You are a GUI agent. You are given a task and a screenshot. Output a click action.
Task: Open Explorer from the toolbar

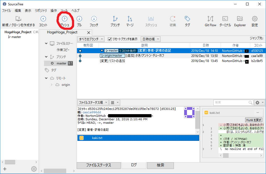click(x=240, y=21)
